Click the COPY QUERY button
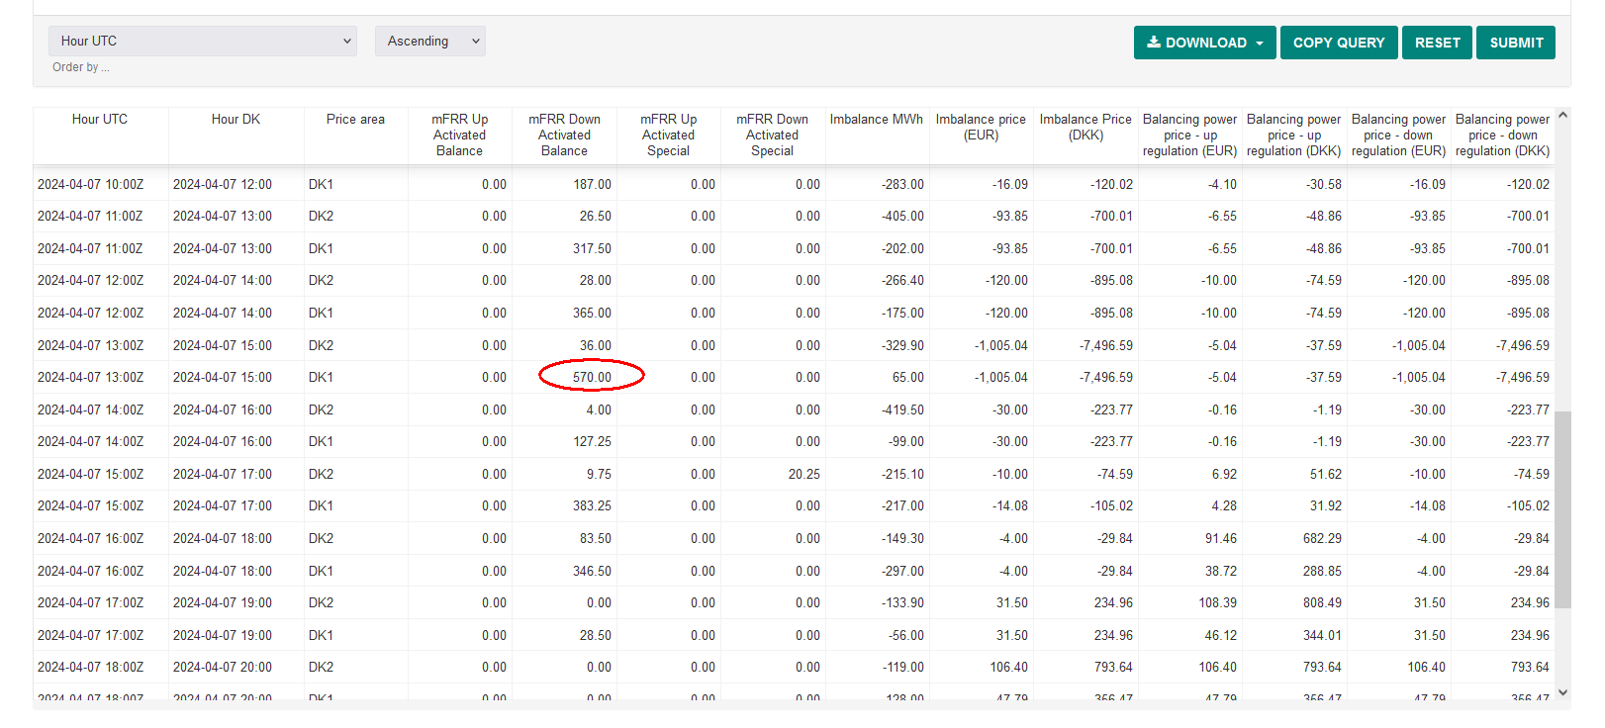Screen dimensions: 1605x728 [1339, 43]
